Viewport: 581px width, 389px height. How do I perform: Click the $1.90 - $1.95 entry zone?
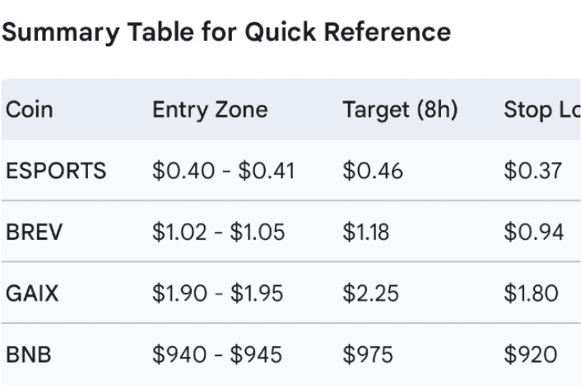pos(220,294)
